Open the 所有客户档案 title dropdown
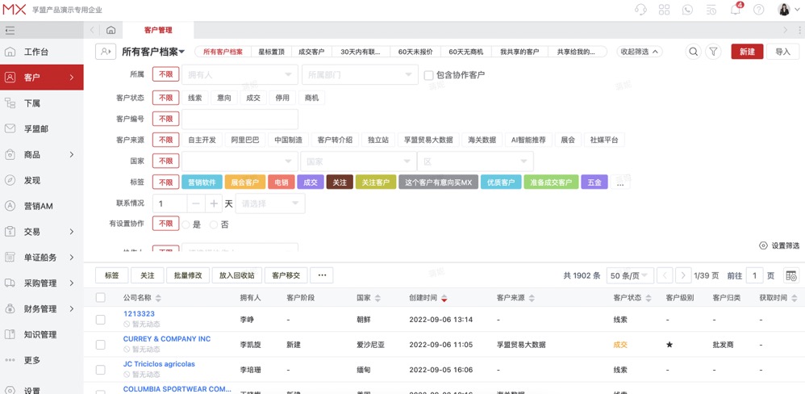 [153, 52]
